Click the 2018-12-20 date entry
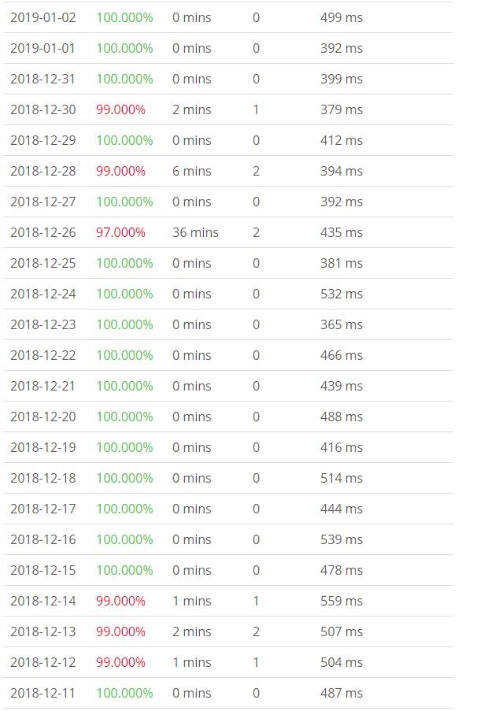This screenshot has width=477, height=711. [x=43, y=417]
